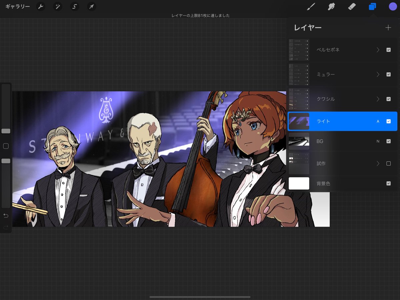Select the 背景色 layer name
Image resolution: width=400 pixels, height=300 pixels.
tap(323, 183)
